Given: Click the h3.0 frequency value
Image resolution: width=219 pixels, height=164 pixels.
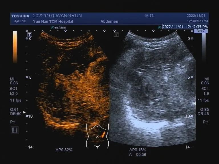Looking at the screenshot, I should click(14, 93).
